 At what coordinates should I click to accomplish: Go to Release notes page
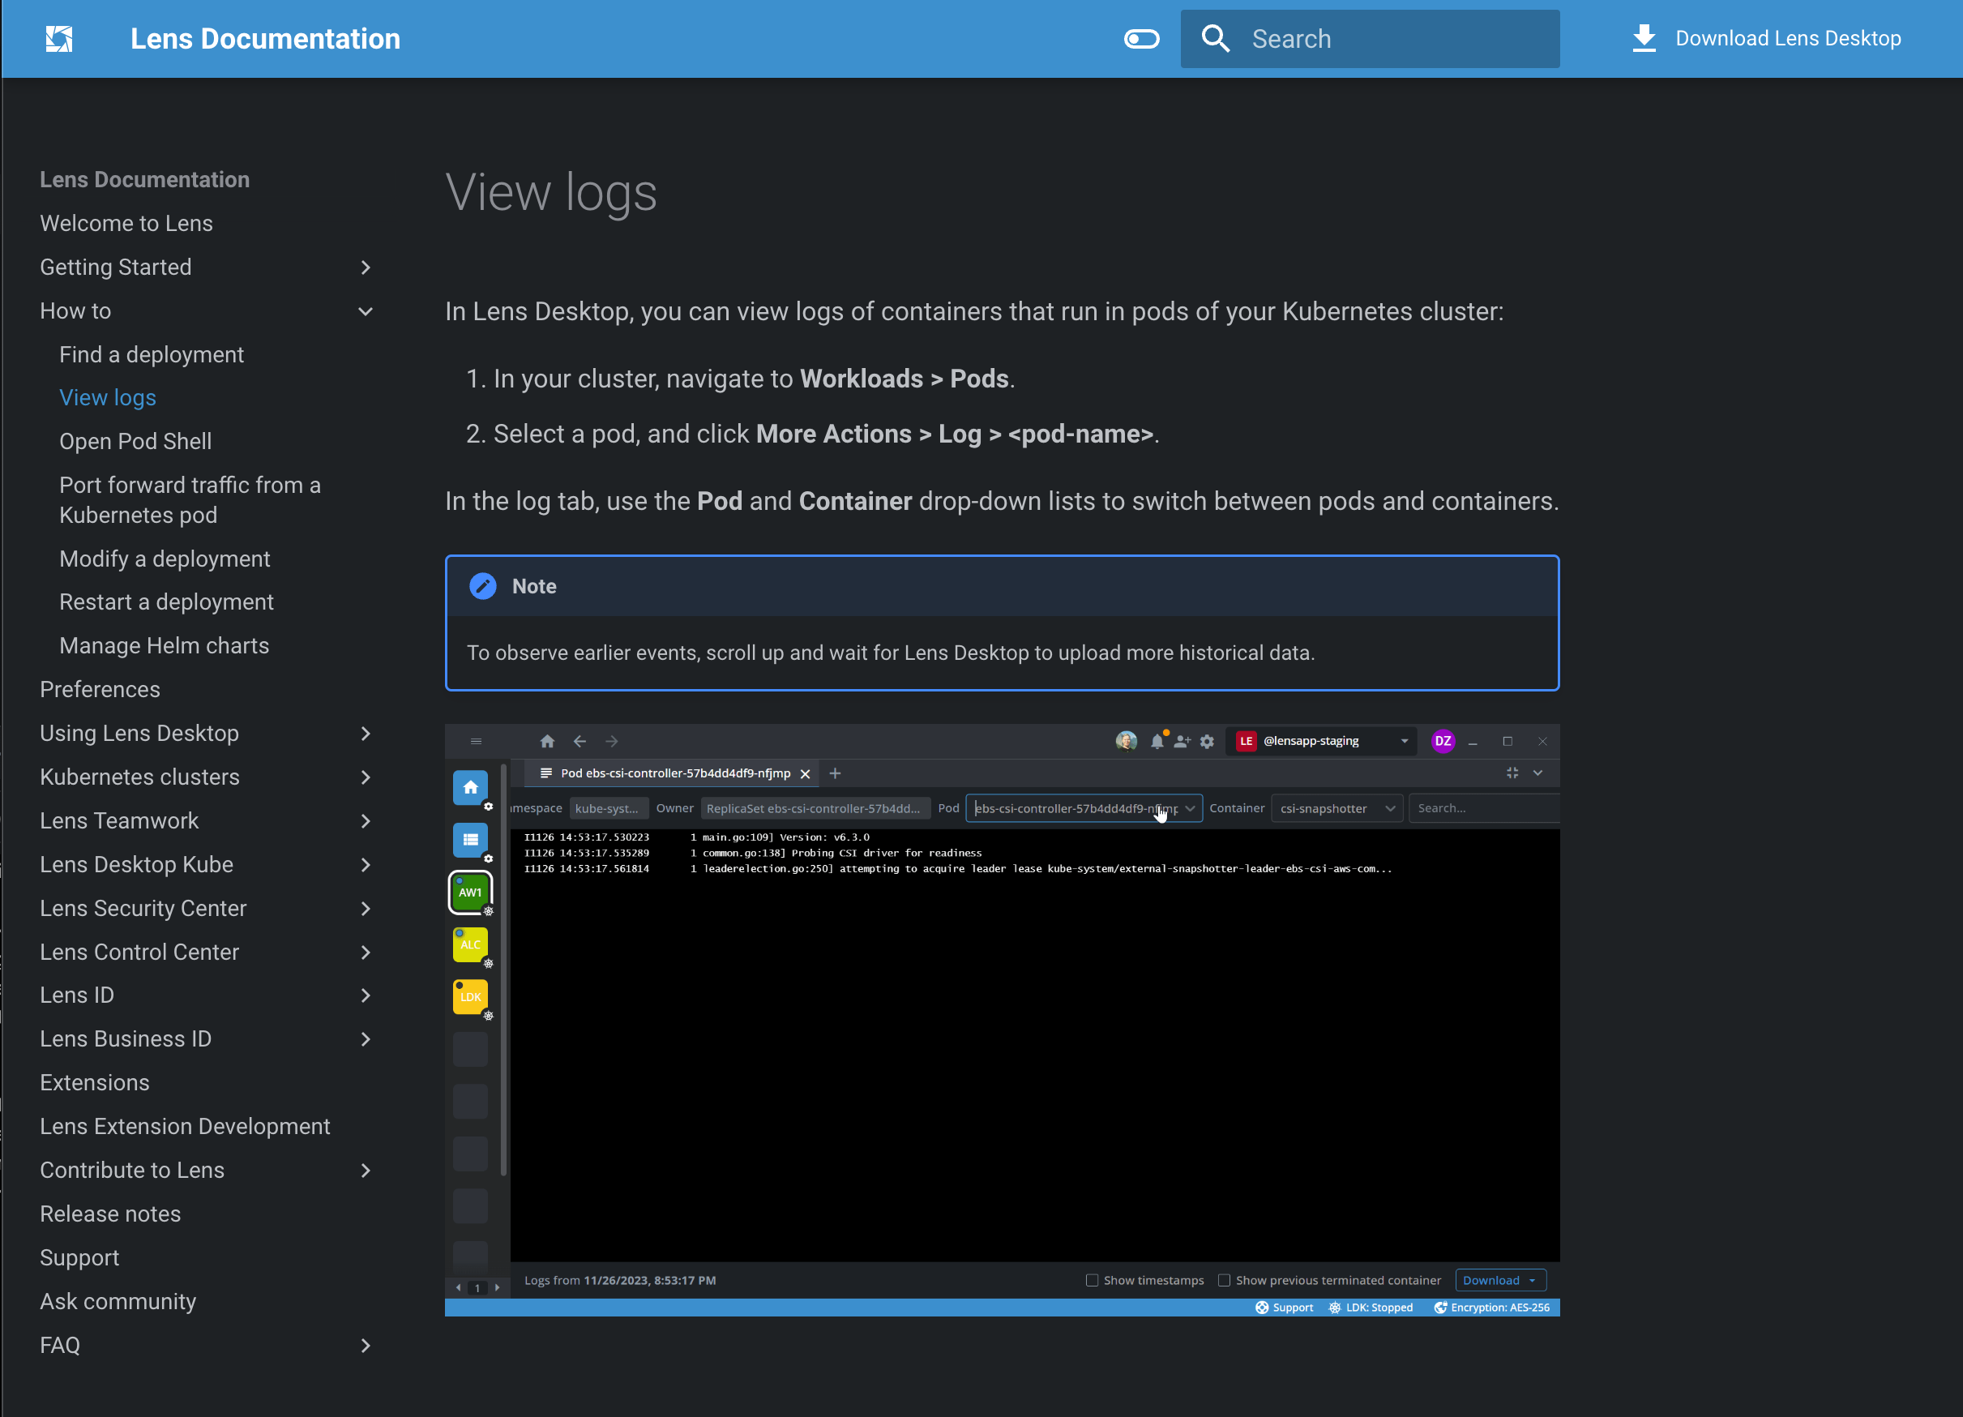[110, 1214]
